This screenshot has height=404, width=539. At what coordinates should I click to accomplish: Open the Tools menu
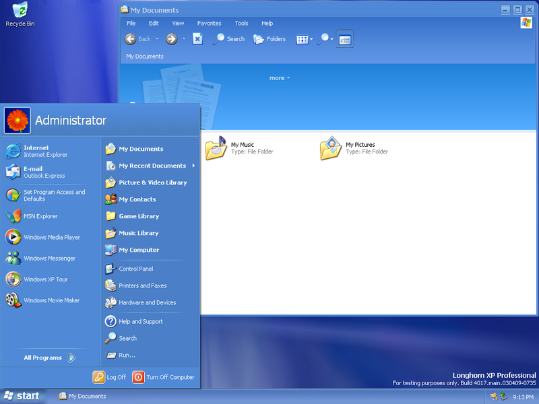click(241, 23)
